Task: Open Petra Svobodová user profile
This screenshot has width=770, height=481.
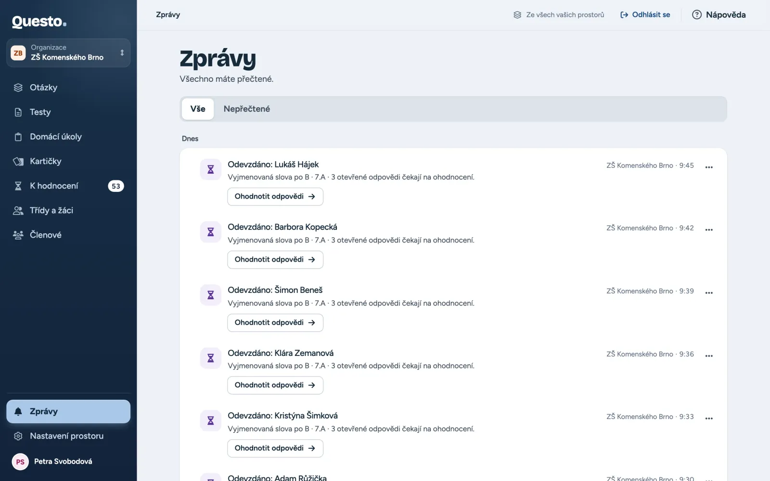Action: pyautogui.click(x=68, y=461)
